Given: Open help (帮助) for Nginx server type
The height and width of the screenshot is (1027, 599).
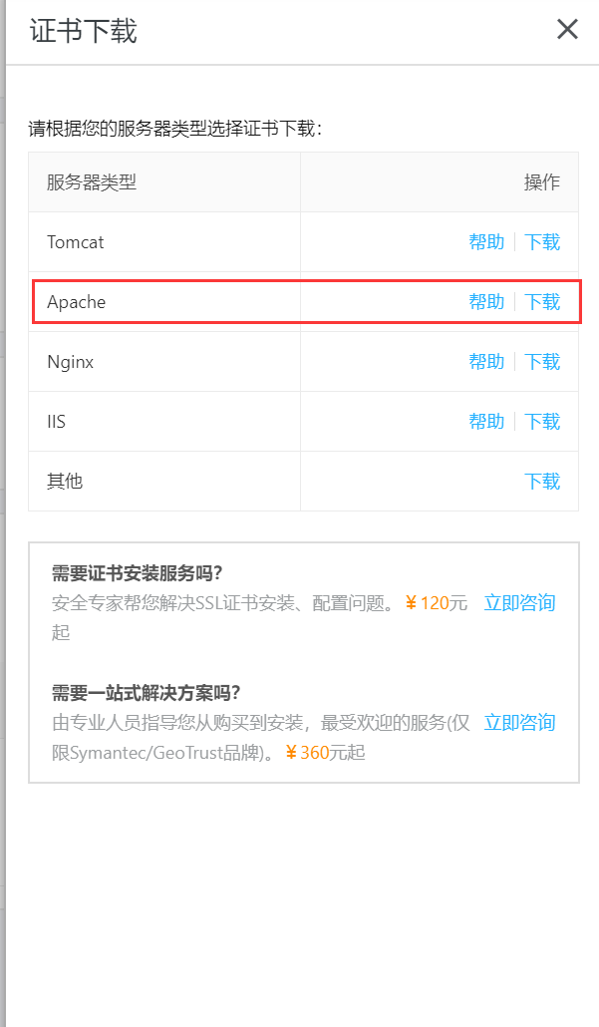Looking at the screenshot, I should 486,361.
